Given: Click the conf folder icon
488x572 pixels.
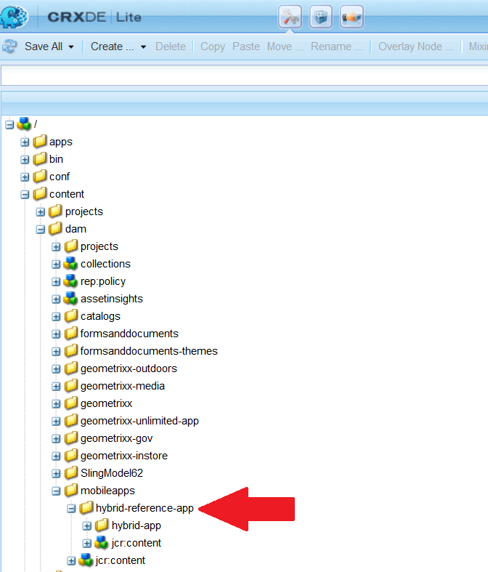Looking at the screenshot, I should pyautogui.click(x=40, y=176).
